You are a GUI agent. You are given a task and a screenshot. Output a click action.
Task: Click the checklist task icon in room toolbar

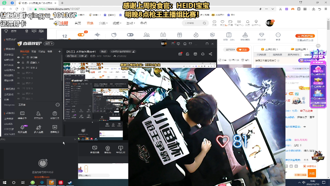[229, 35]
